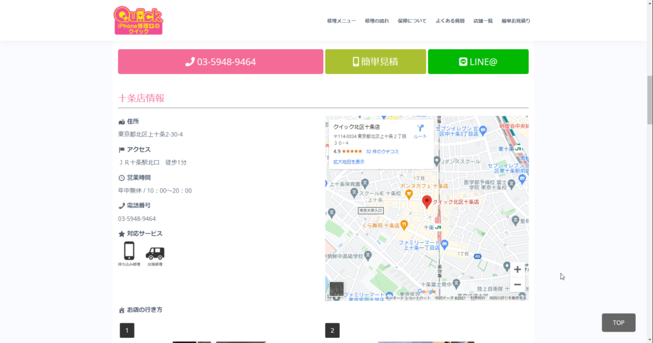Image resolution: width=653 pixels, height=343 pixels.
Task: Zoom in the map with plus button
Action: coord(517,269)
